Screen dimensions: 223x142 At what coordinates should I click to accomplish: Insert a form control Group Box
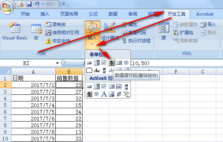tap(89, 70)
